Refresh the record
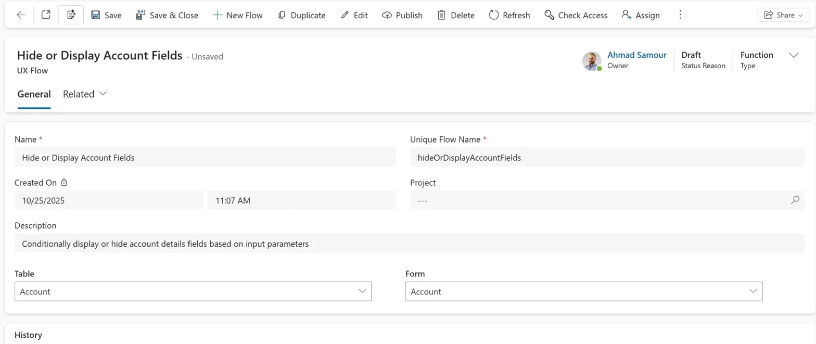 pos(509,15)
